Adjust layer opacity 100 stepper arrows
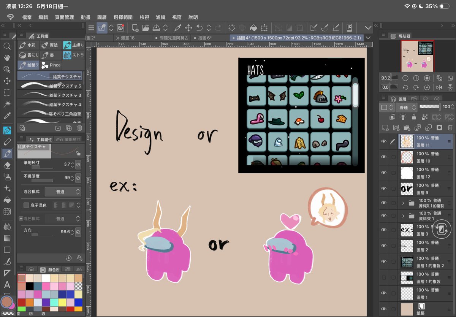Screen dimensions: 456x317 [x=452, y=107]
